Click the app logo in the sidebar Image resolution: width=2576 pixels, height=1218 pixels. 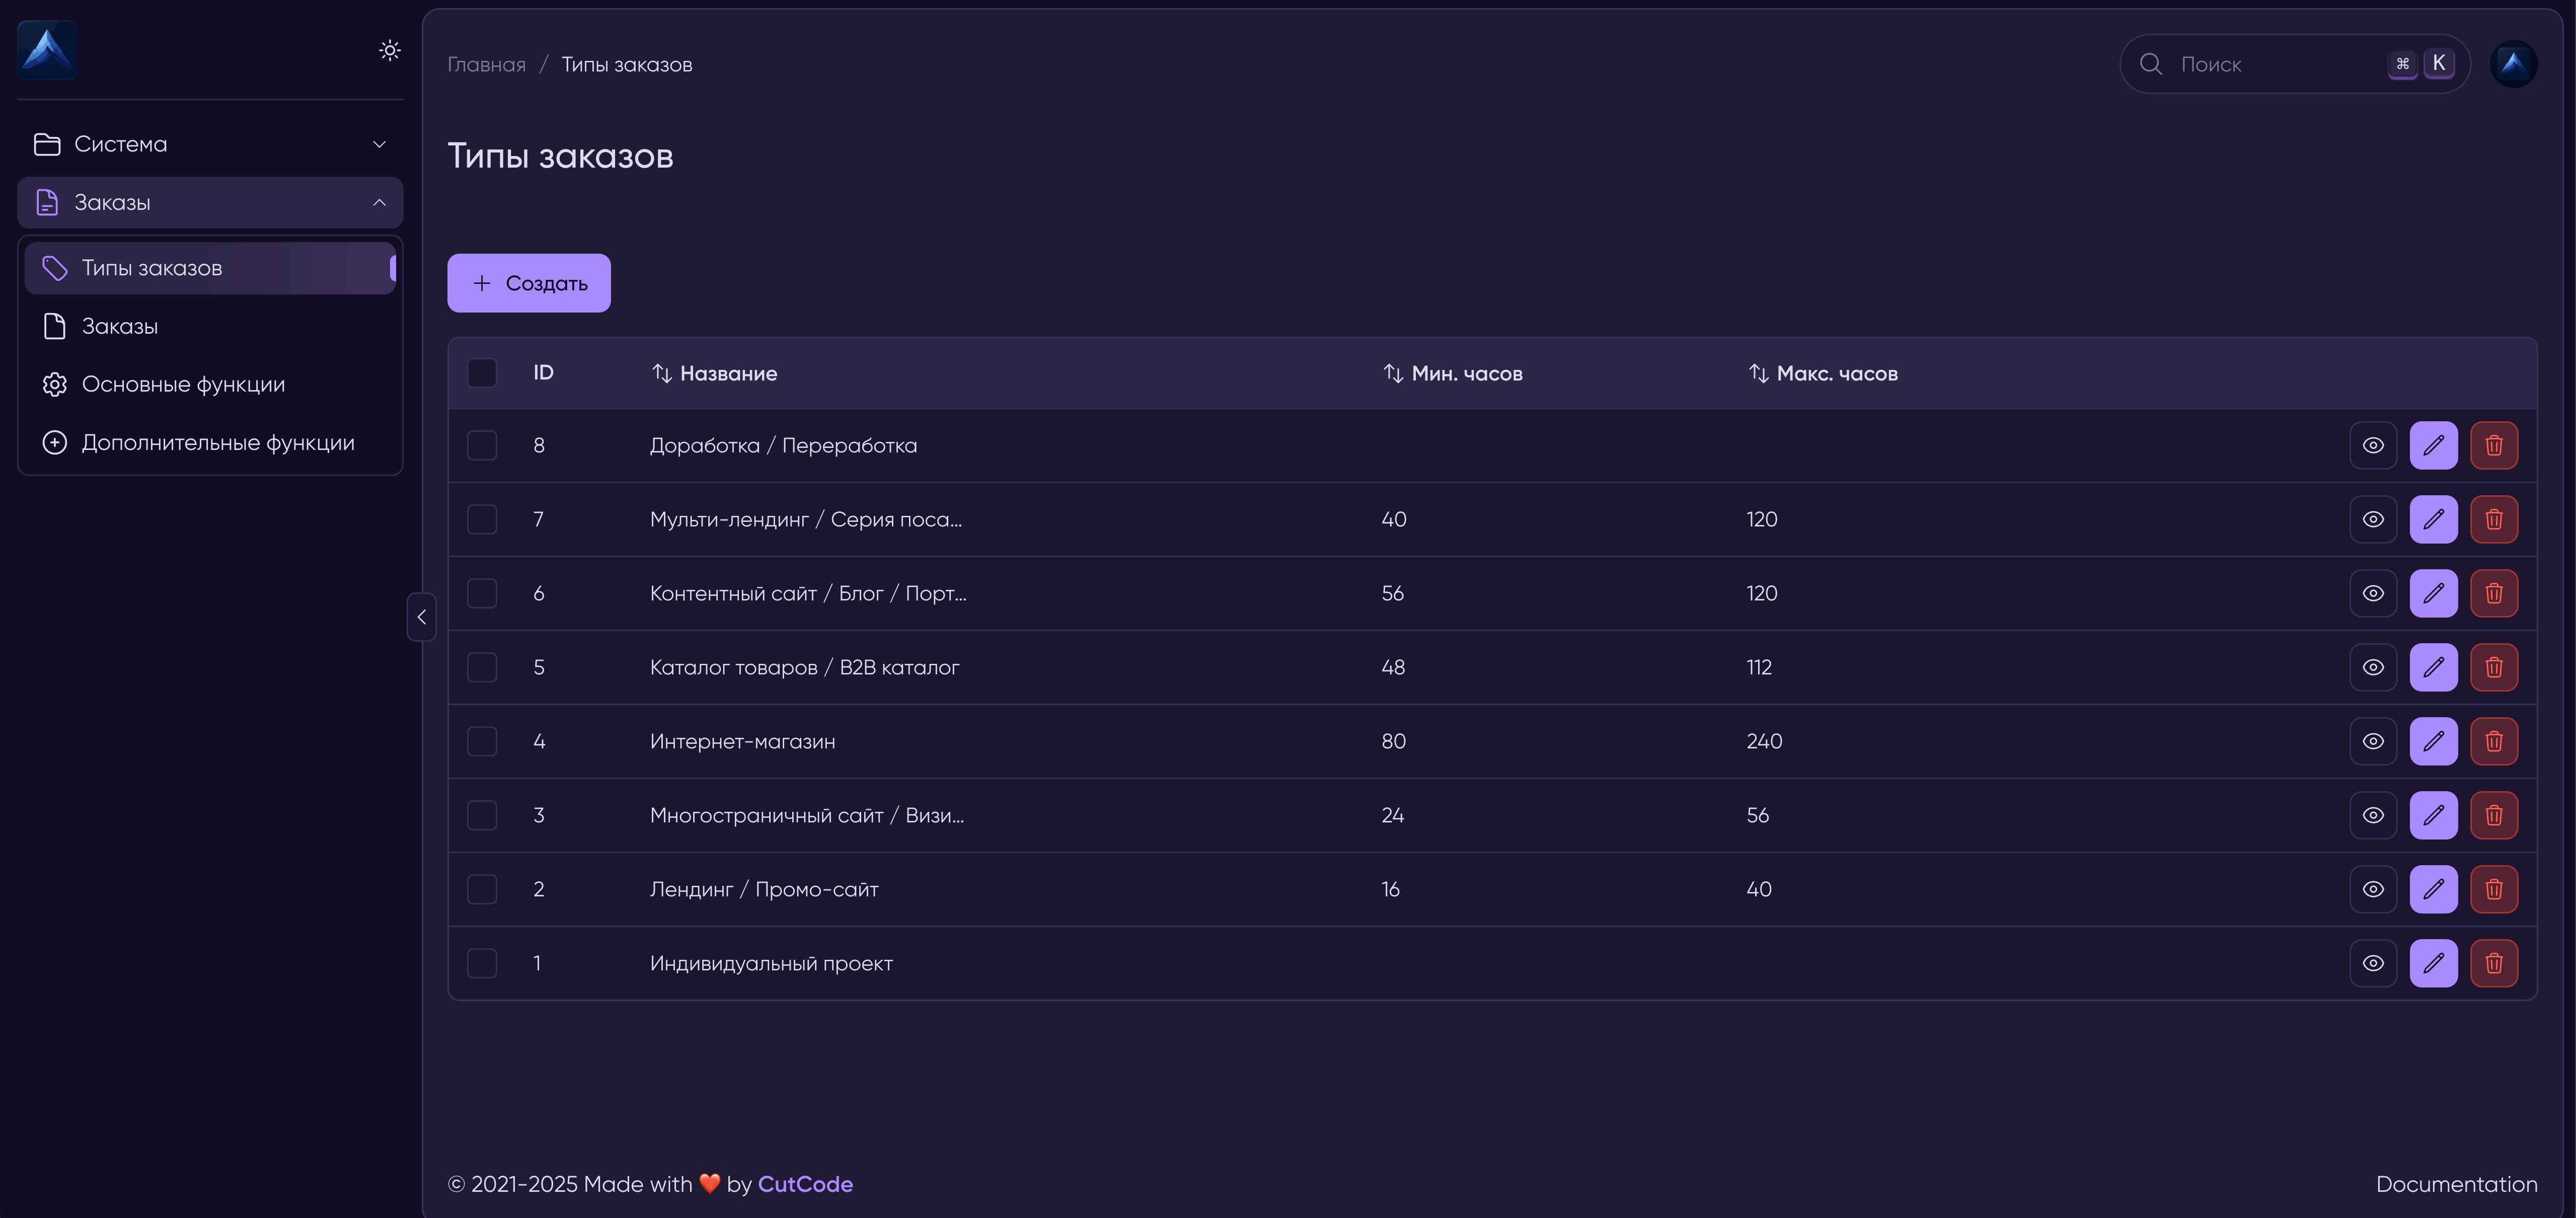(47, 50)
